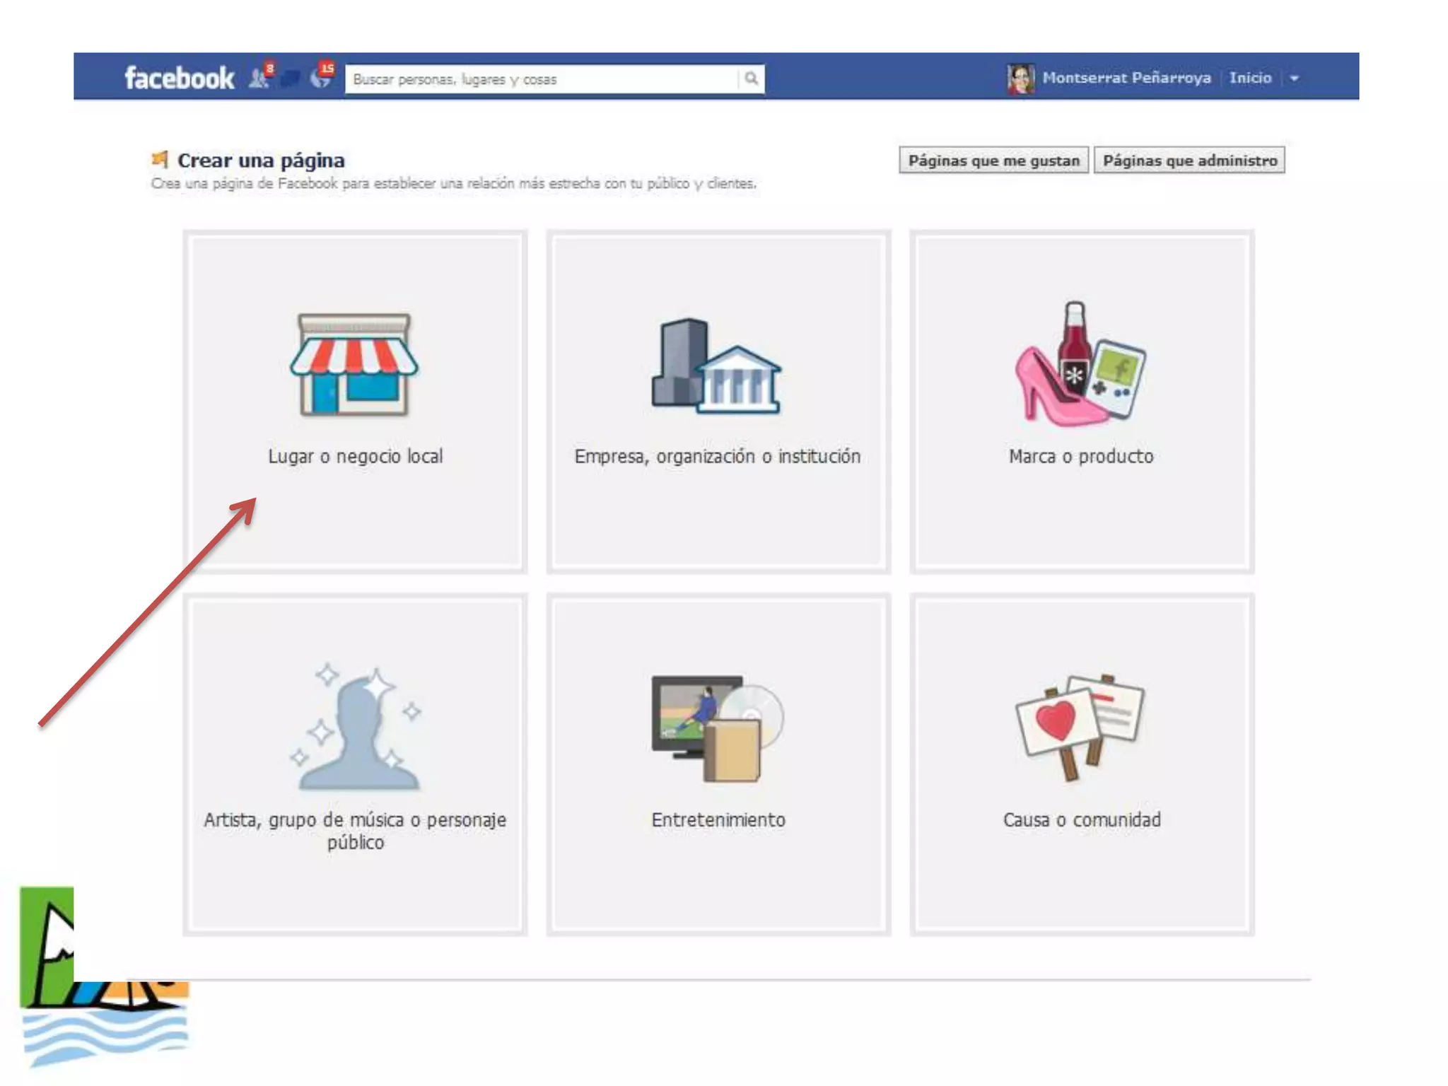This screenshot has height=1086, width=1448.
Task: Choose the TV and disc entertainment icon
Action: click(717, 728)
